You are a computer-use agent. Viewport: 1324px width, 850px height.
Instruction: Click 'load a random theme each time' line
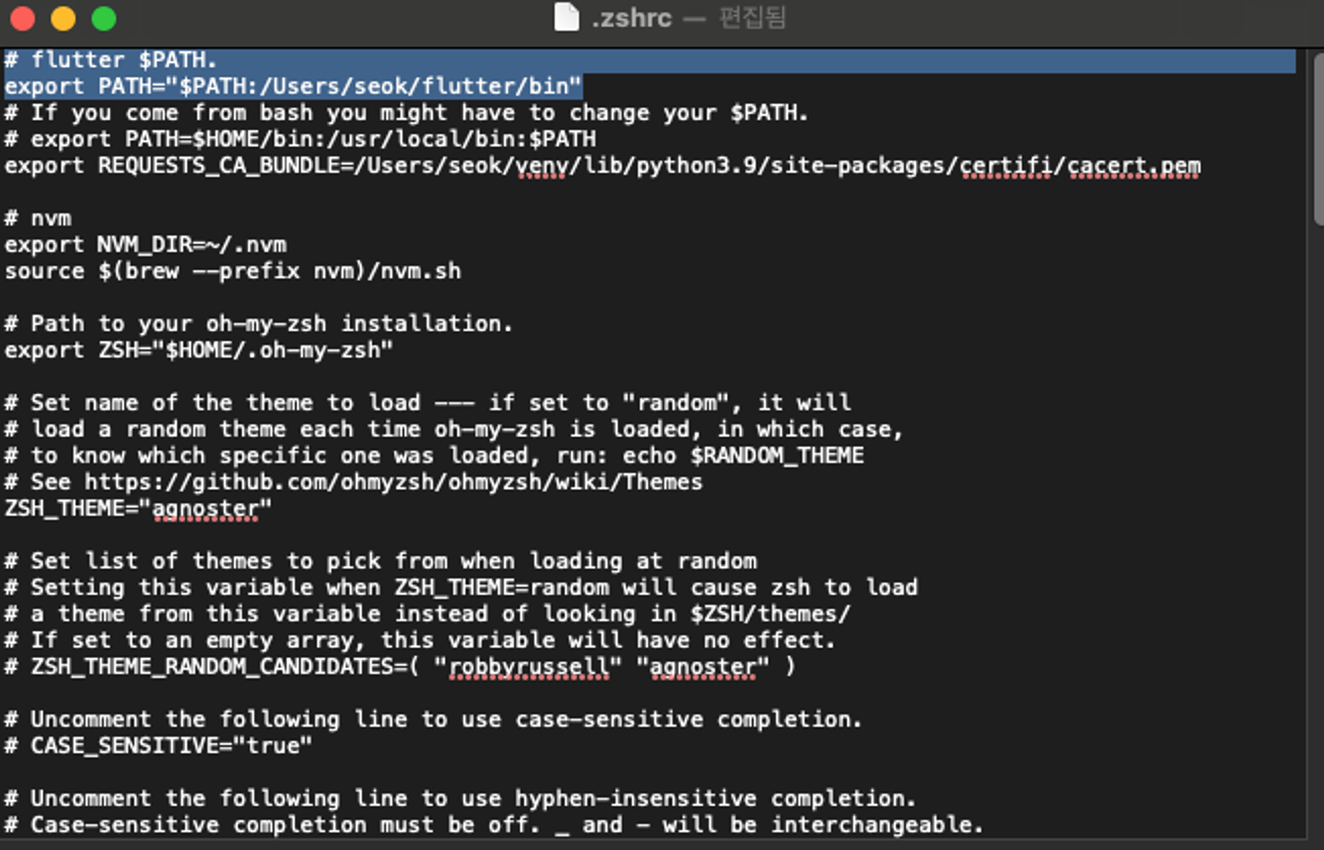click(454, 430)
